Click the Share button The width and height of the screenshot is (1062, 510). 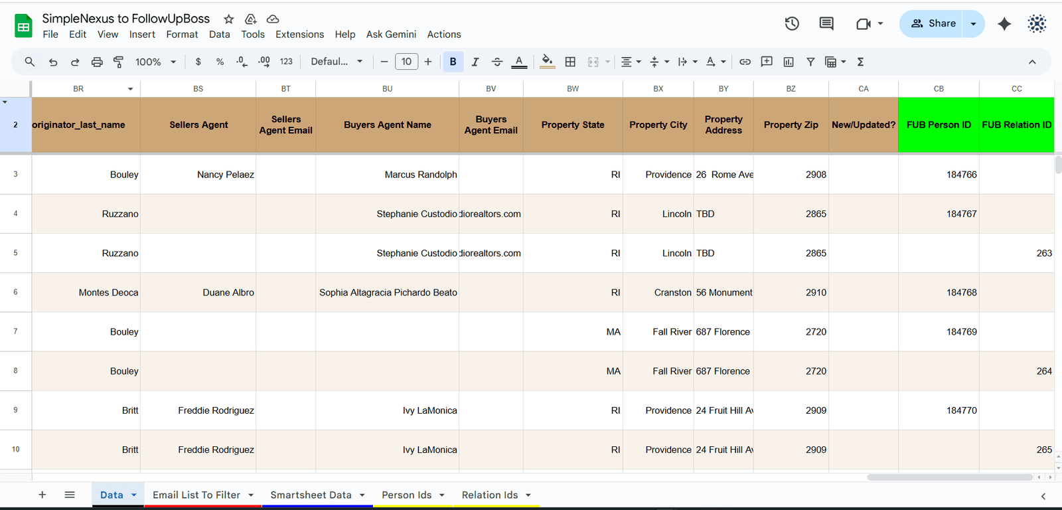point(933,24)
